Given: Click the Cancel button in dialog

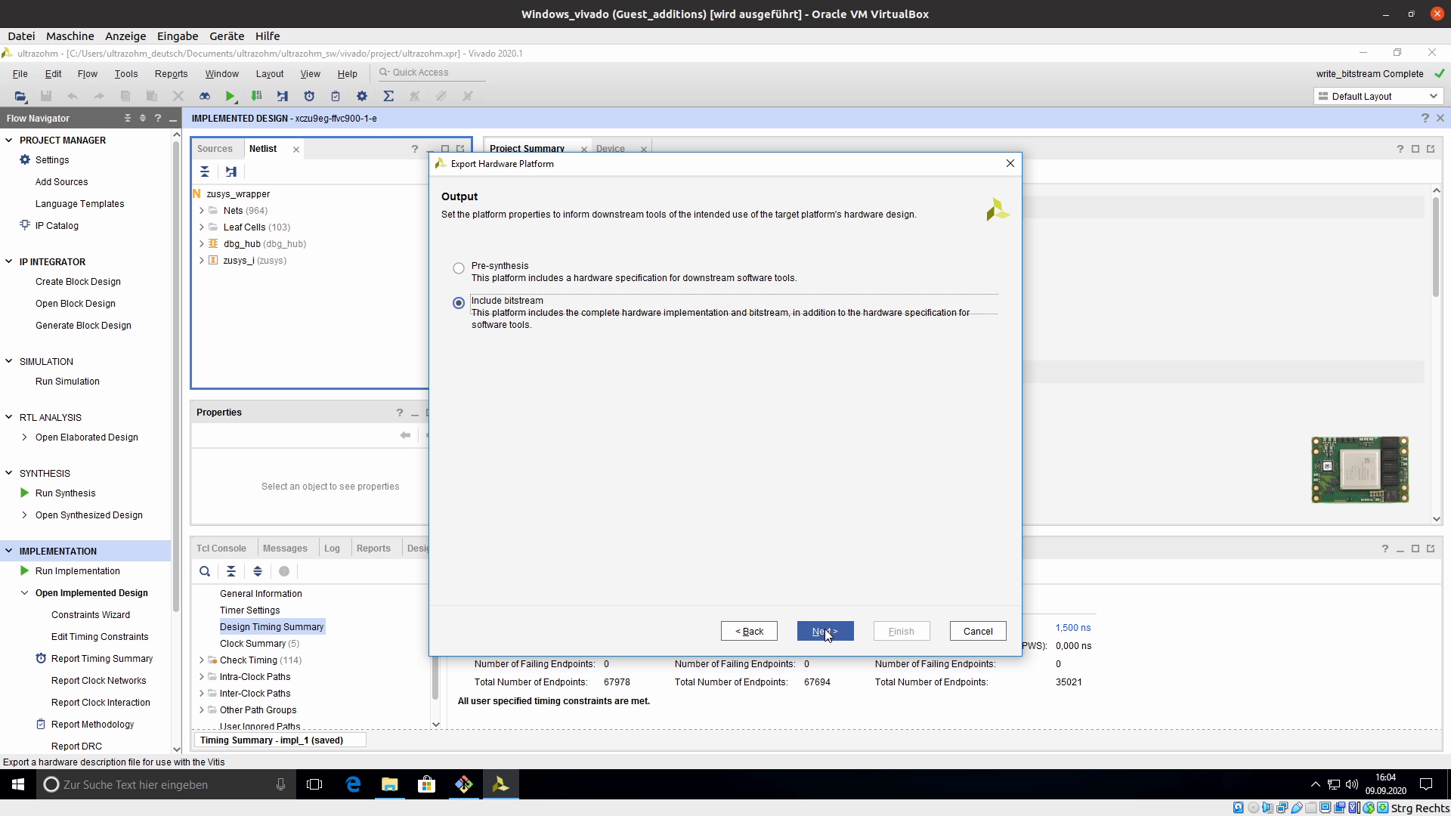Looking at the screenshot, I should [x=977, y=631].
